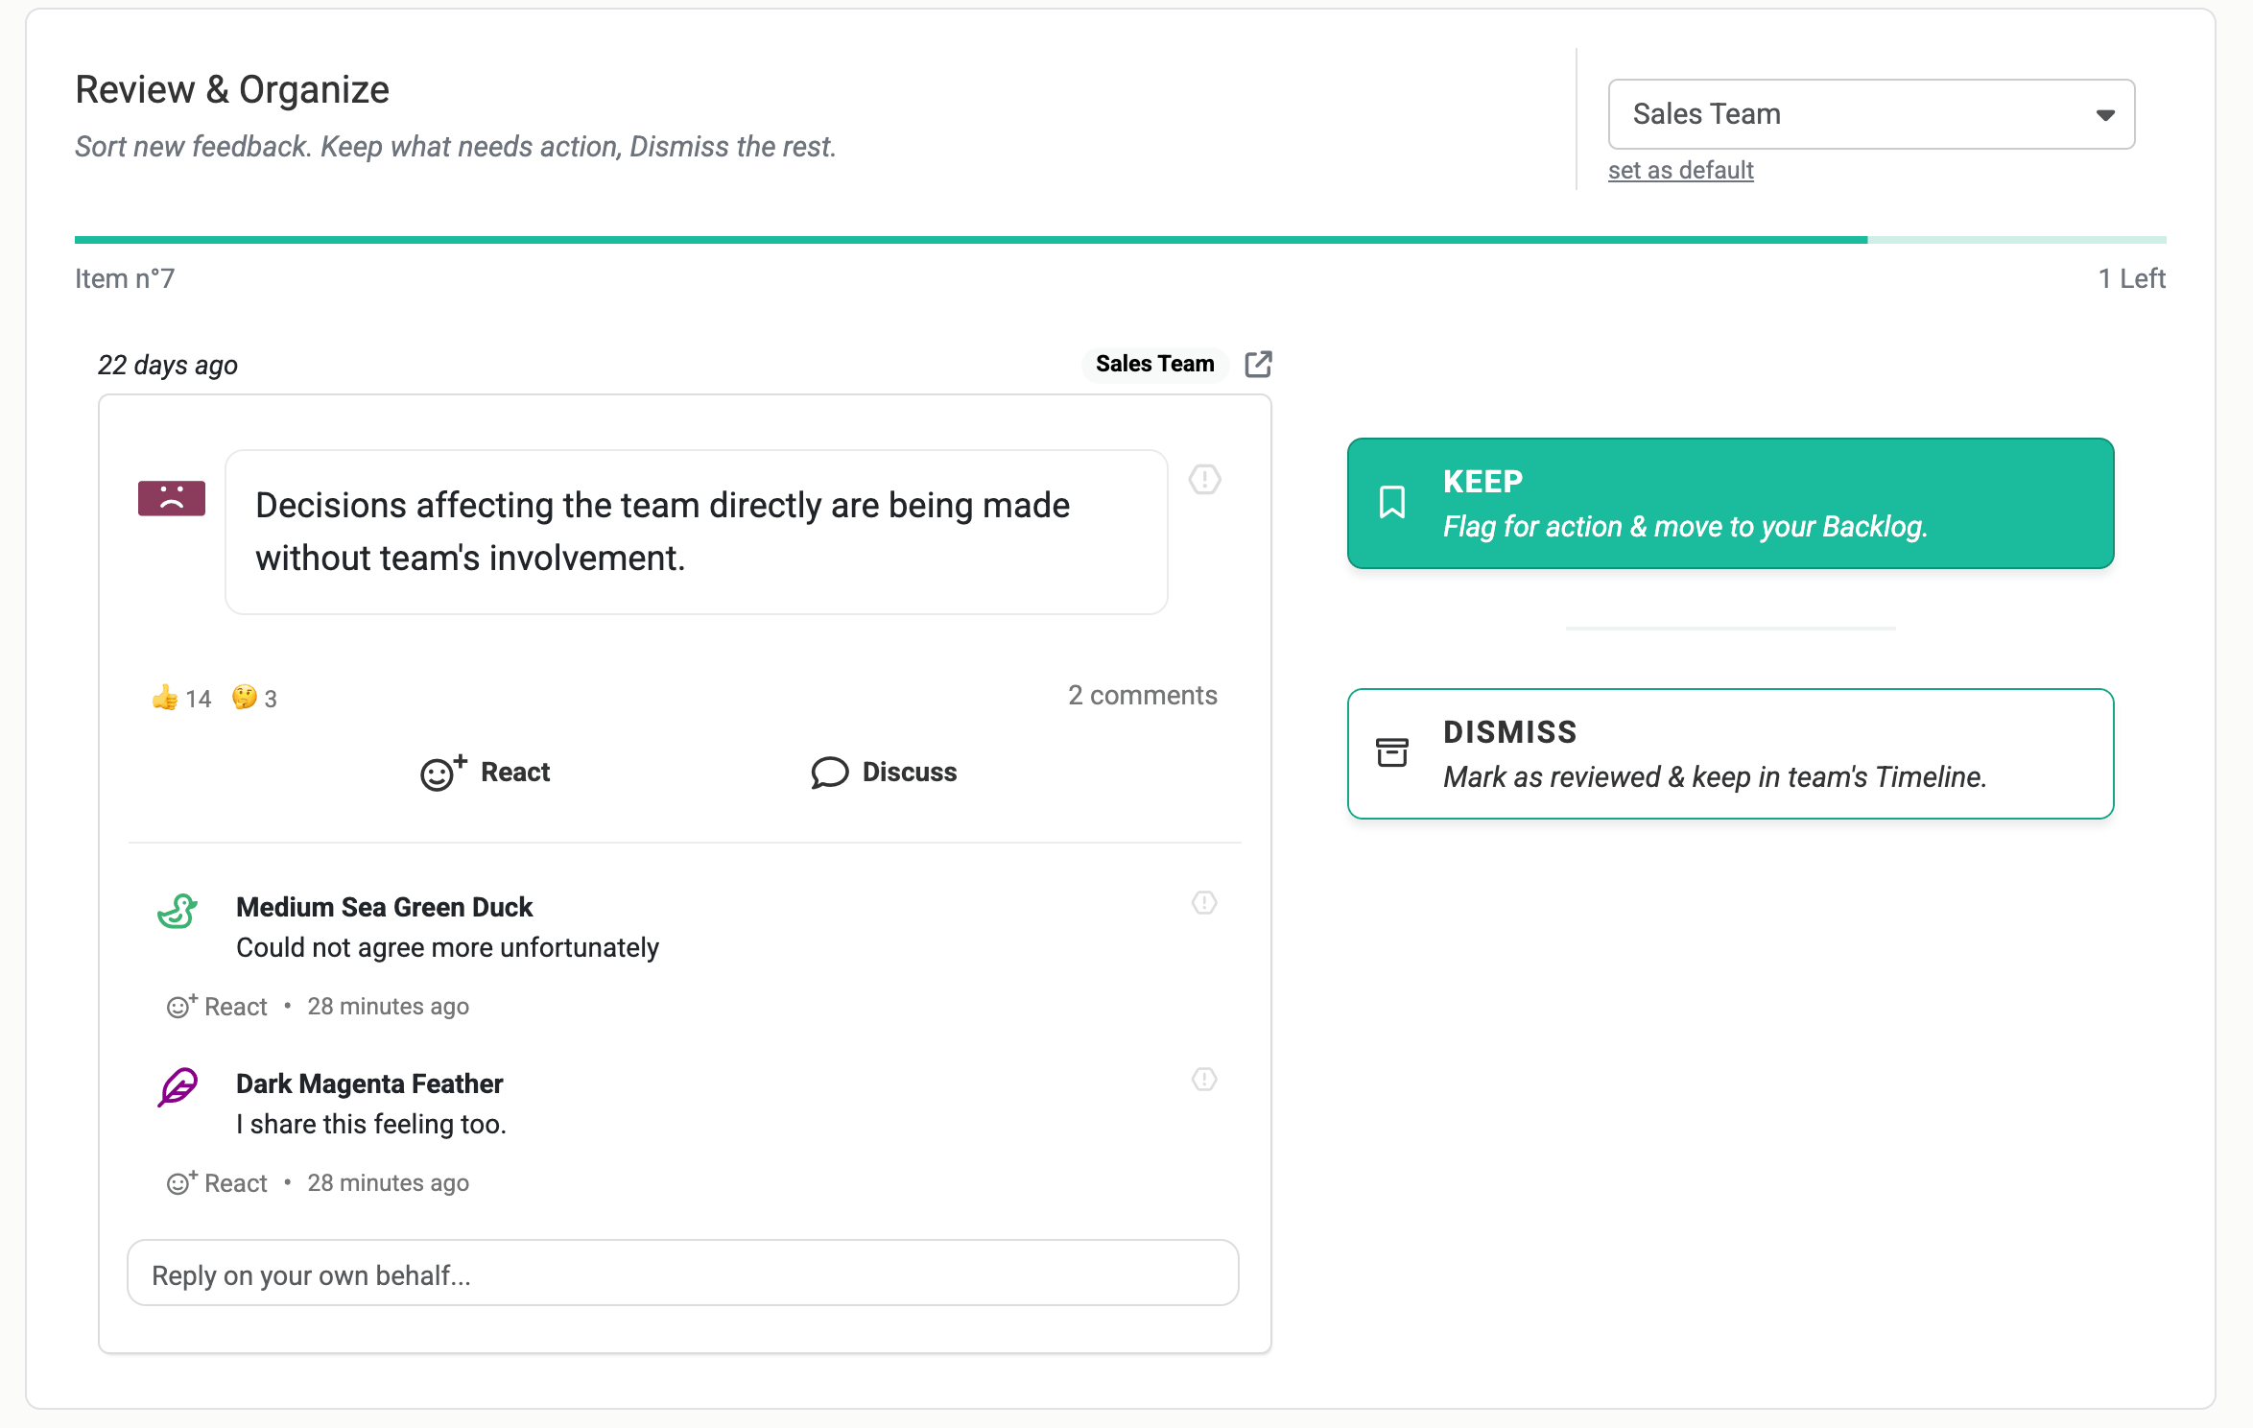Image resolution: width=2253 pixels, height=1428 pixels.
Task: React to Medium Sea Green Duck's comment
Action: pos(218,1006)
